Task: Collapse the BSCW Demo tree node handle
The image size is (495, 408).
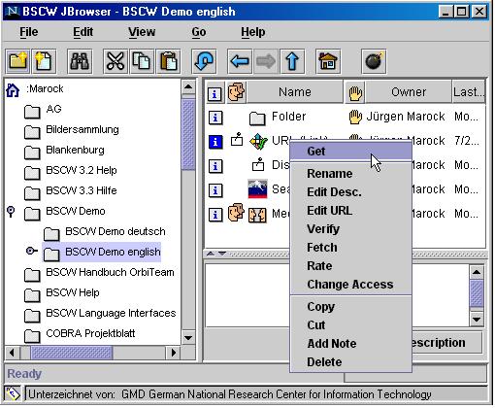Action: (x=11, y=212)
